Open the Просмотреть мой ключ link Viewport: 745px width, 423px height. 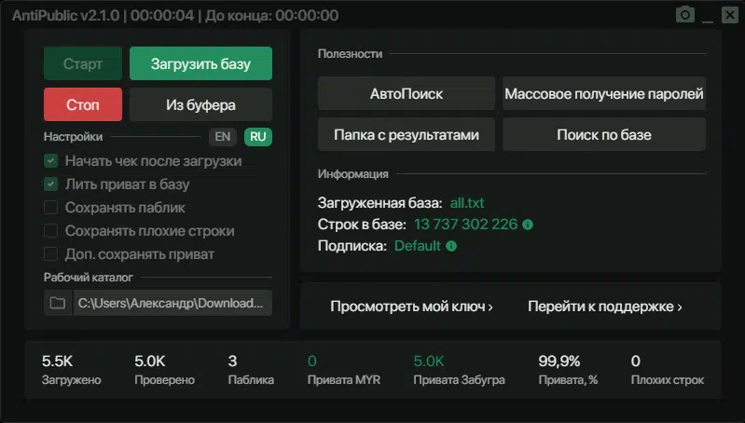(411, 307)
